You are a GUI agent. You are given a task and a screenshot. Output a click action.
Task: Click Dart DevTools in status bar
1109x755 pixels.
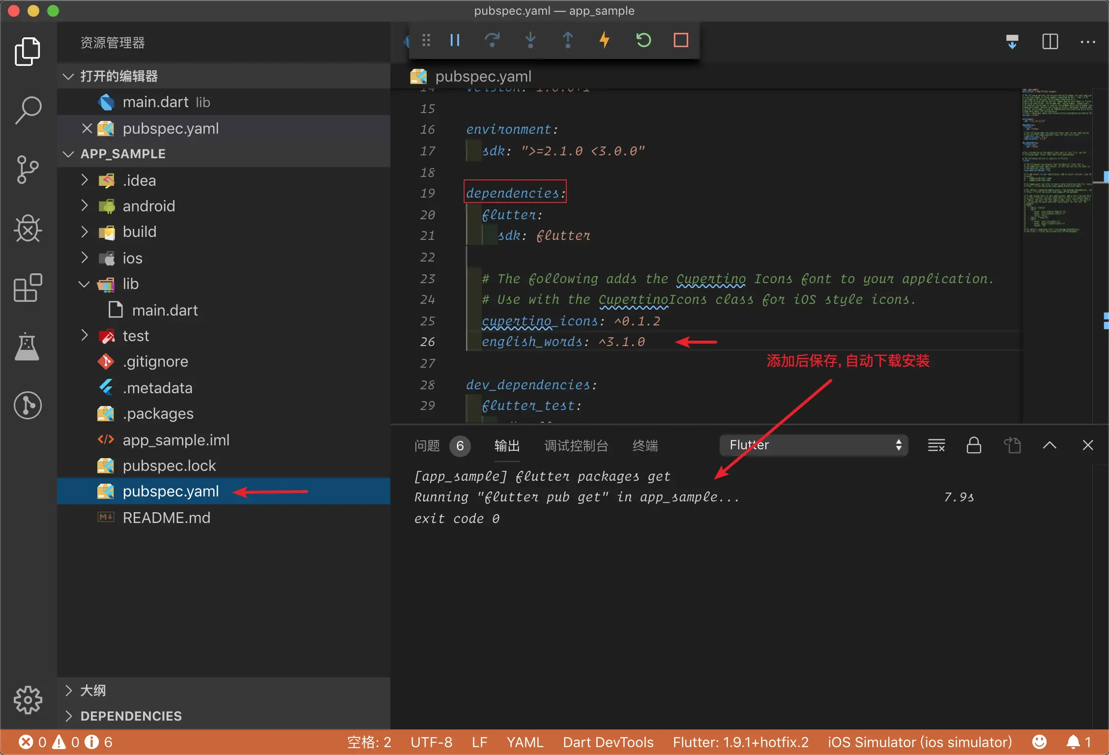[x=608, y=742]
